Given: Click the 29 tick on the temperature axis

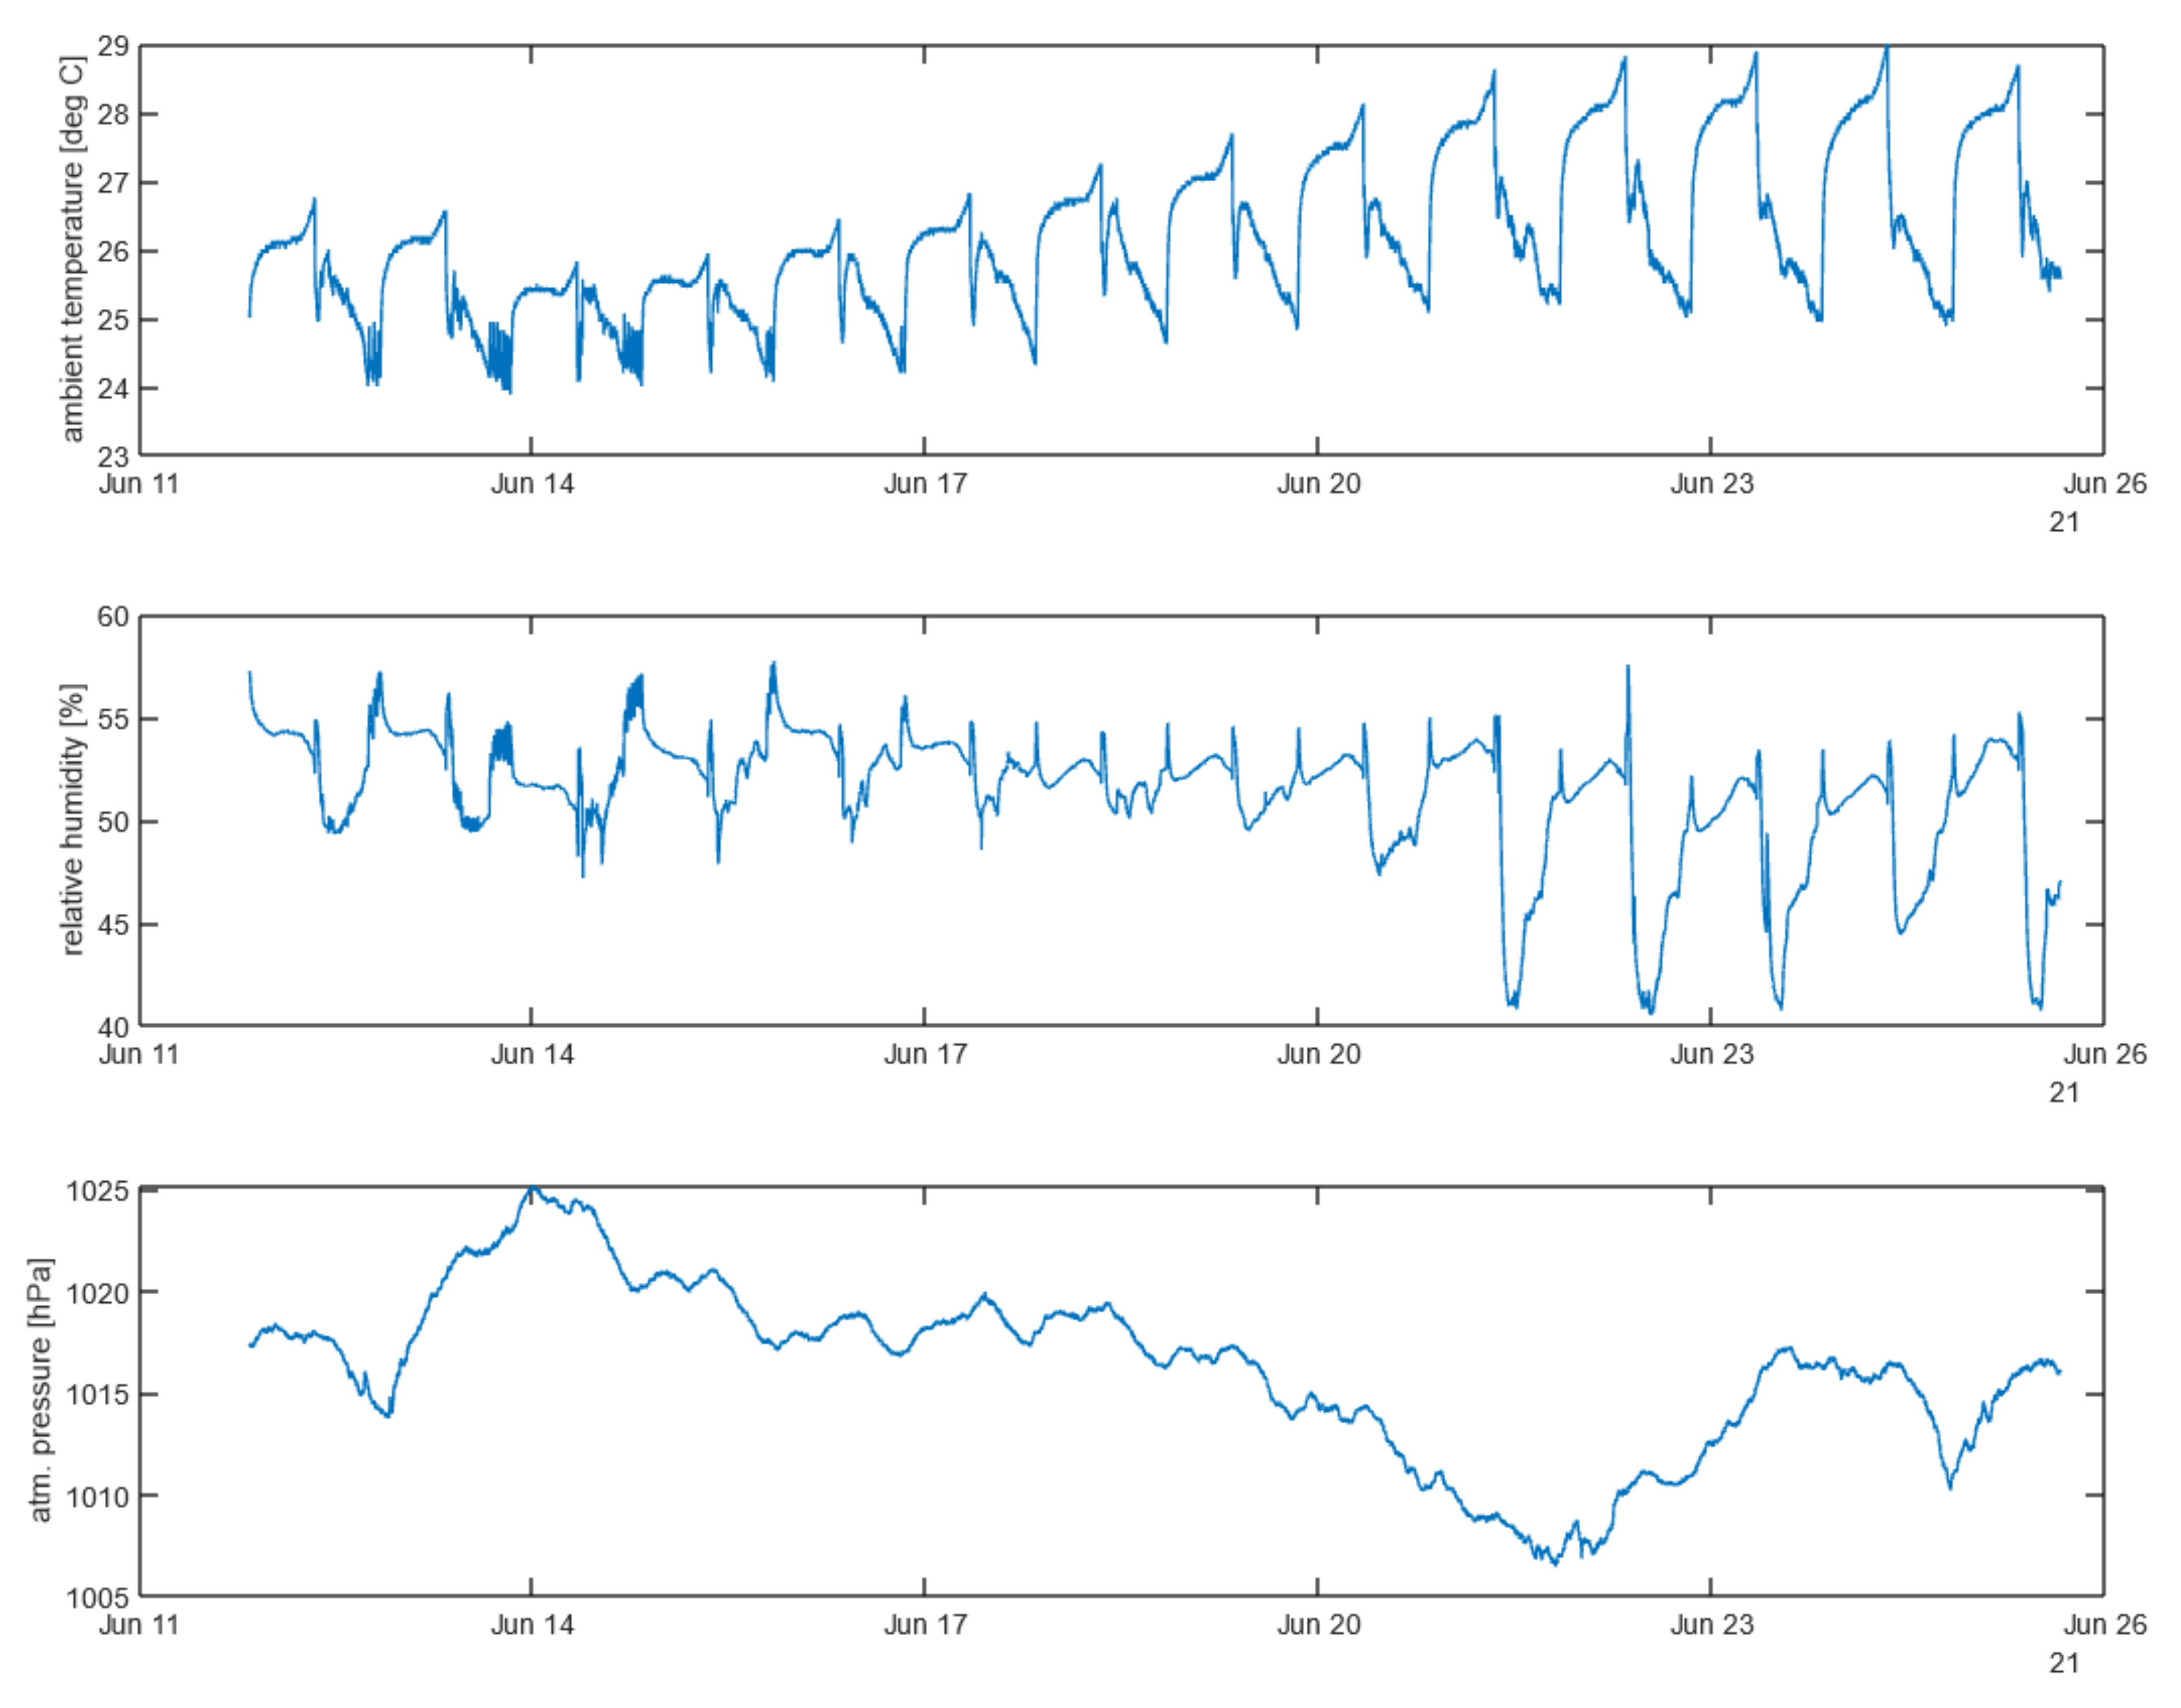Looking at the screenshot, I should pyautogui.click(x=112, y=46).
